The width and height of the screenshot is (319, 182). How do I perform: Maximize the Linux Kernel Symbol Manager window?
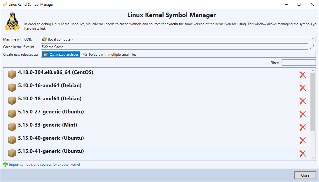(x=299, y=4)
